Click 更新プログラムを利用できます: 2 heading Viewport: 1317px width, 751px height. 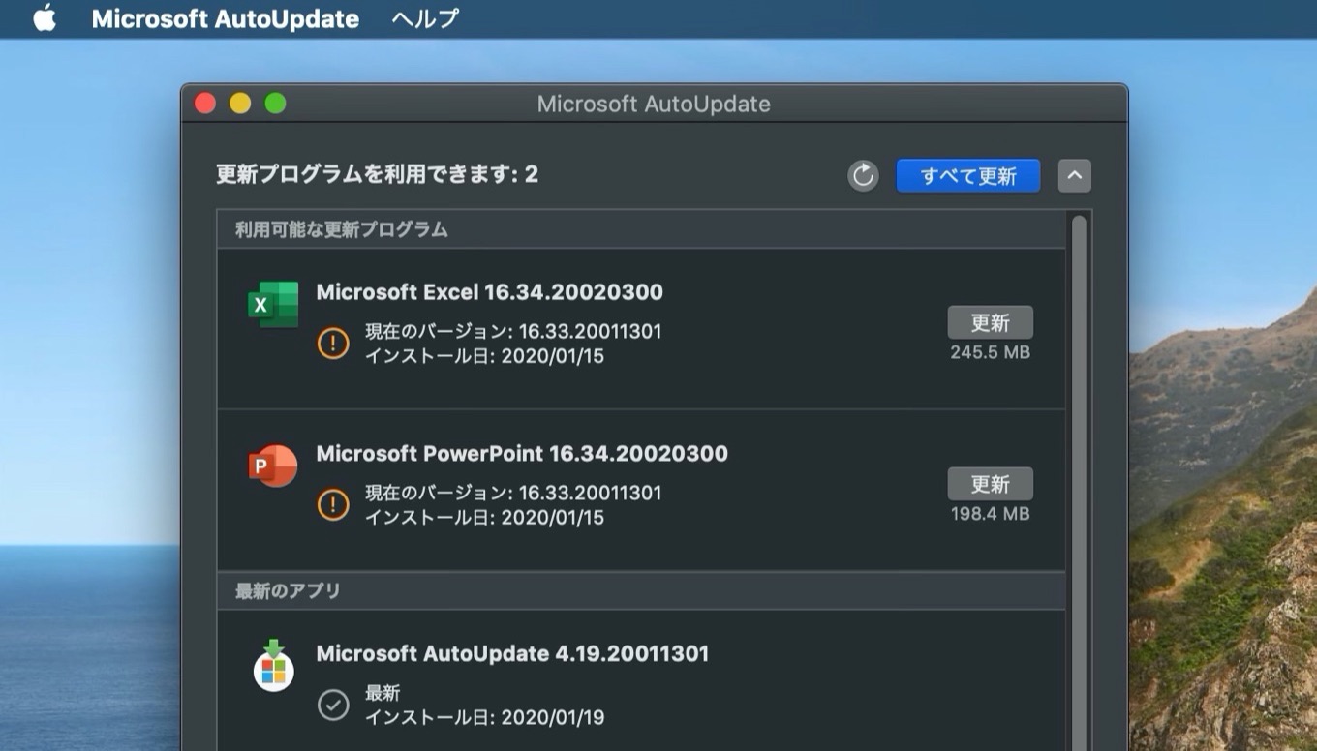[x=377, y=174]
